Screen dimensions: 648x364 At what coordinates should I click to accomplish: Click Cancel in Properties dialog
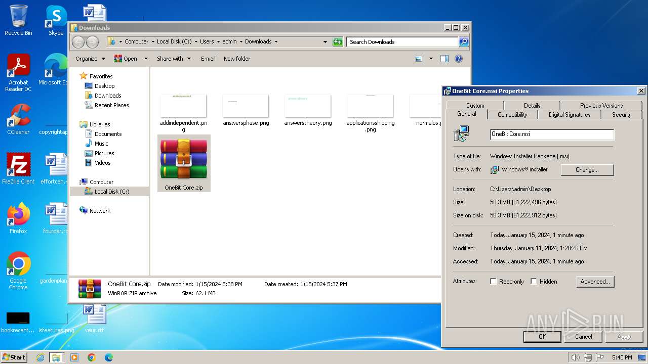583,337
